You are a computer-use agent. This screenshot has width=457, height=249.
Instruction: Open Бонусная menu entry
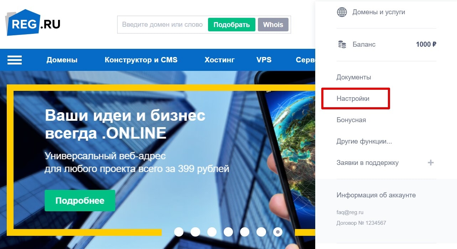click(x=351, y=120)
